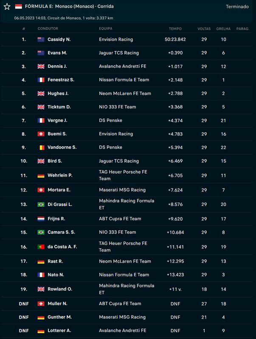Click the Monaco flag icon in the header

[x=18, y=6]
